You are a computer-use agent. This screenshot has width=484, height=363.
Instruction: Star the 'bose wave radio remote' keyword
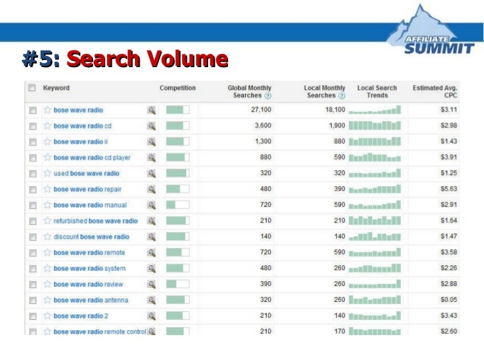pyautogui.click(x=47, y=253)
